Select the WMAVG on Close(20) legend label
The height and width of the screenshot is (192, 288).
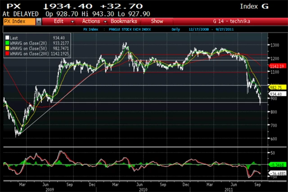pyautogui.click(x=26, y=42)
